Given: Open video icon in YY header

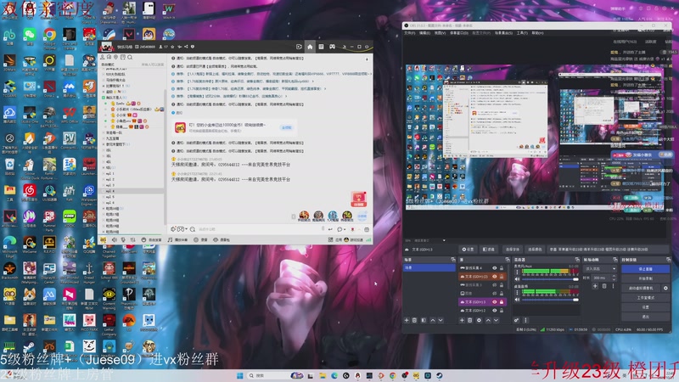Looking at the screenshot, I should click(x=299, y=47).
